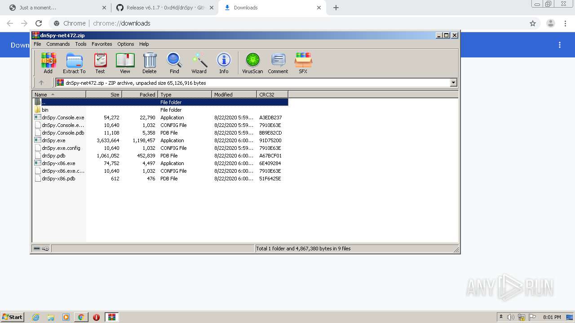The image size is (575, 323).
Task: Click the taskbar clock 8:01 PM
Action: click(552, 317)
